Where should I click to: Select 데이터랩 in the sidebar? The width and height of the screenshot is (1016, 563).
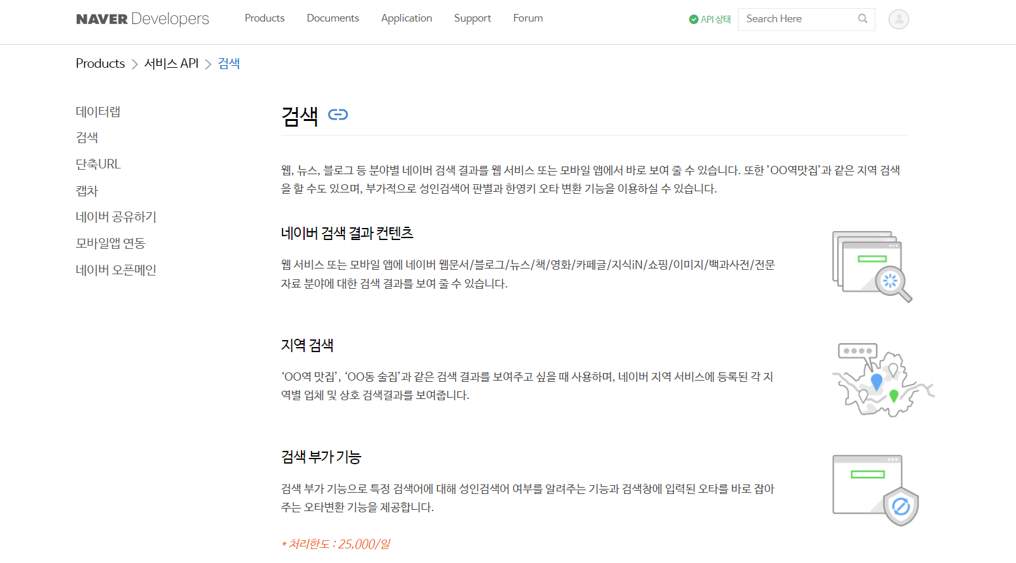[98, 111]
